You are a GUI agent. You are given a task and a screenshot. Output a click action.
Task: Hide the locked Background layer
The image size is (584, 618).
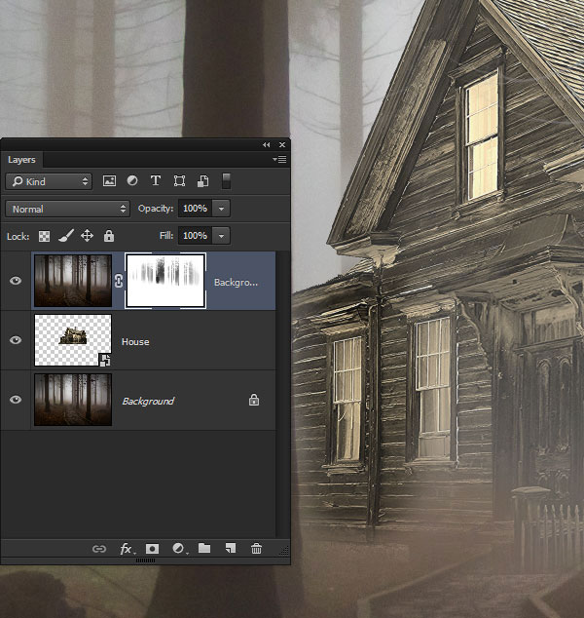(16, 400)
